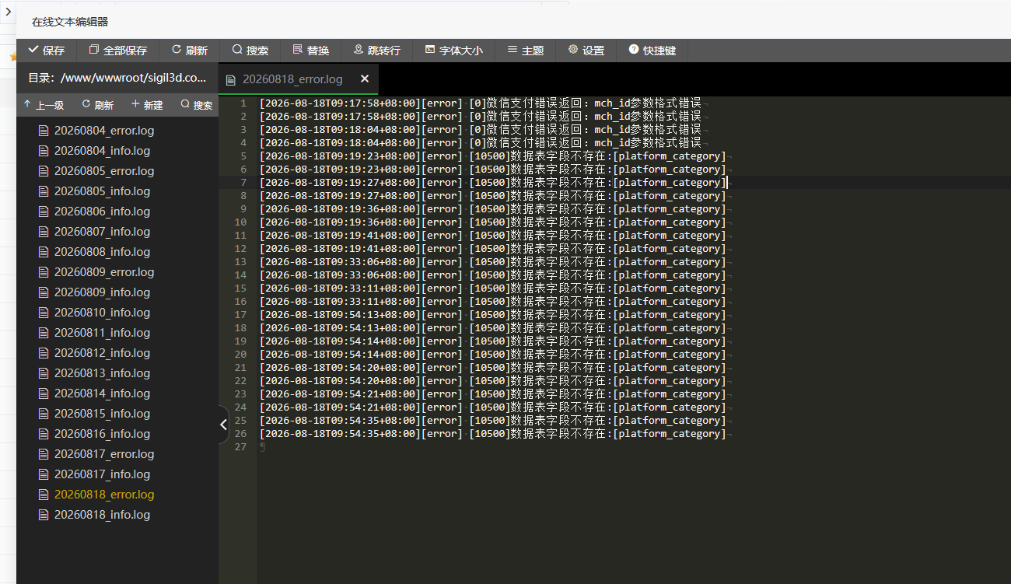The height and width of the screenshot is (584, 1011).
Task: Click line number 26 in the gutter
Action: [240, 434]
